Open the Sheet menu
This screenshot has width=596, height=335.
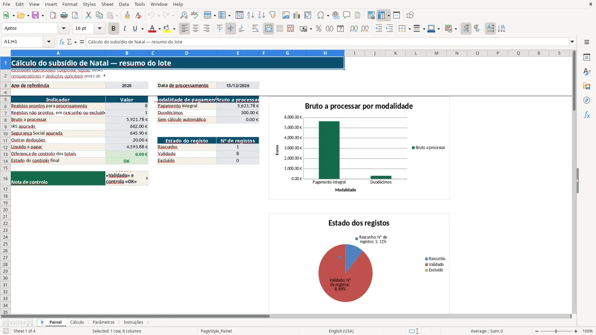pyautogui.click(x=107, y=4)
